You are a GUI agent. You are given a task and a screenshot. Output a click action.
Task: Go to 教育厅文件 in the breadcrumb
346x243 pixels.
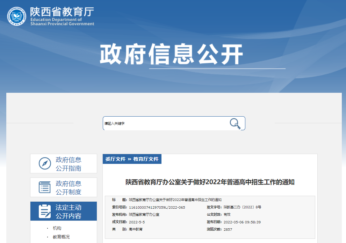click(146, 159)
